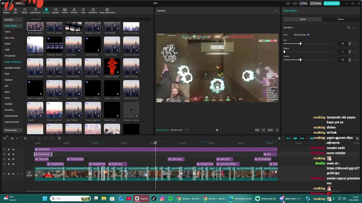Select the Poker Duşu effect clip

tap(176, 159)
